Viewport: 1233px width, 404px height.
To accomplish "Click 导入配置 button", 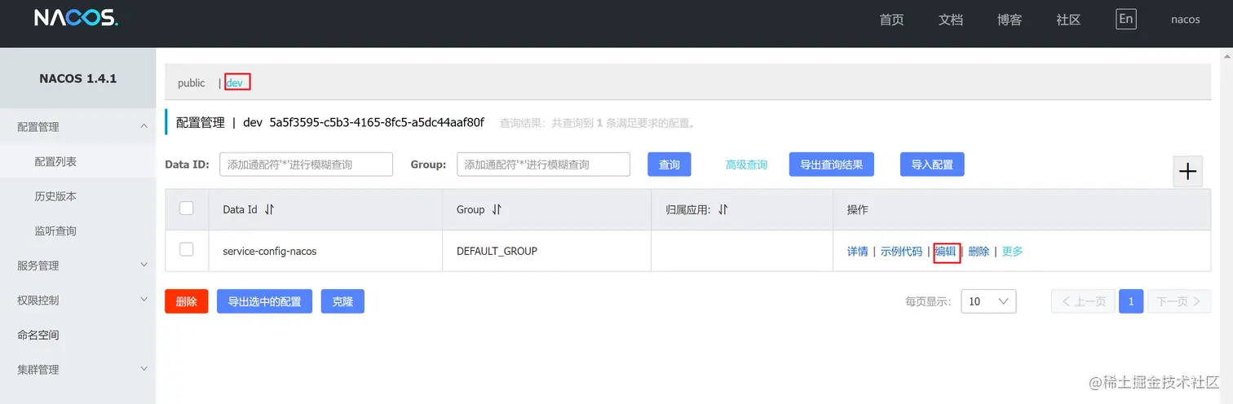I will pos(932,164).
